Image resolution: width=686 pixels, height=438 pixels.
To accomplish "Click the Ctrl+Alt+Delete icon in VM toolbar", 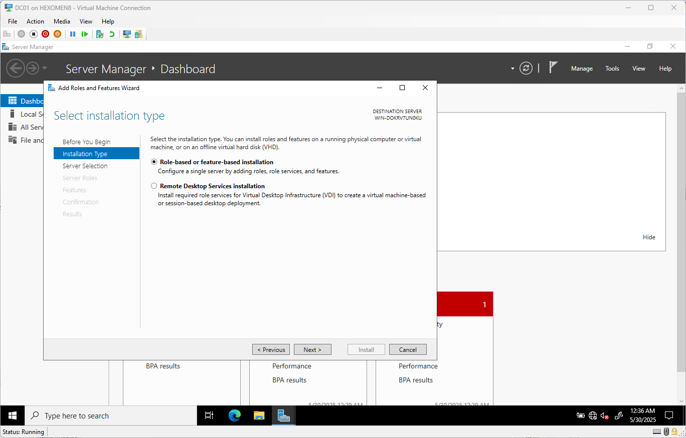I will [x=7, y=34].
